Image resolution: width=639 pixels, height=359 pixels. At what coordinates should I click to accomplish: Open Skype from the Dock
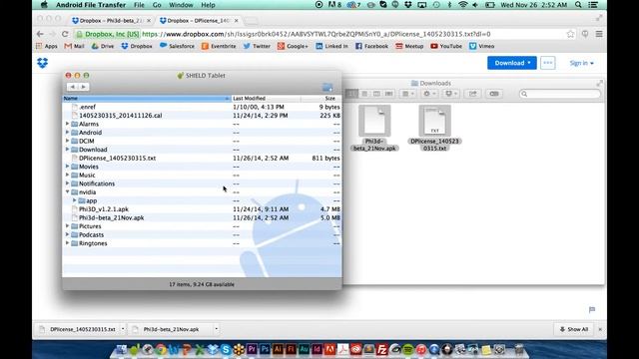[x=226, y=349]
